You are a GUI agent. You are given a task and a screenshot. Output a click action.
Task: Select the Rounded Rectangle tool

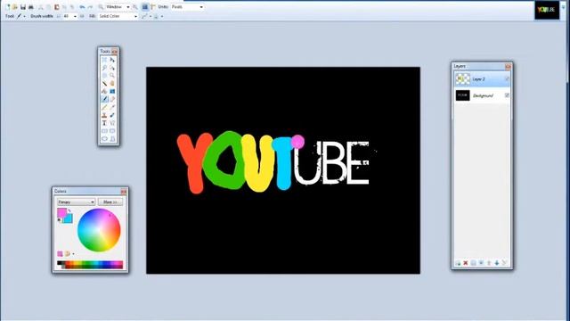click(112, 131)
